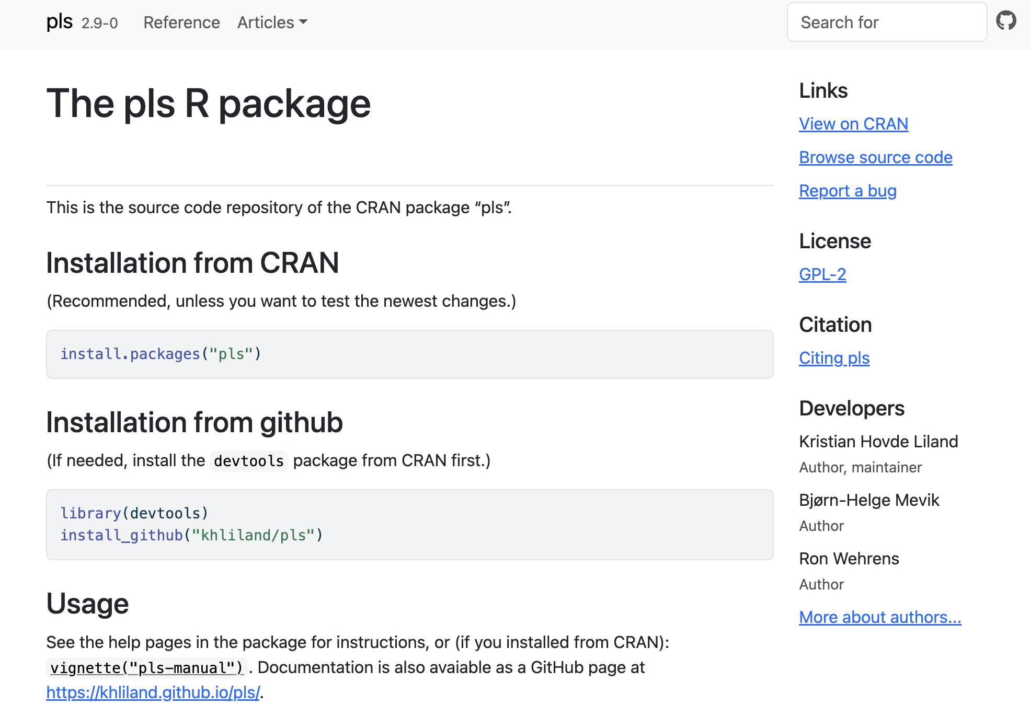Click the source code repository intro sentence

coord(279,207)
